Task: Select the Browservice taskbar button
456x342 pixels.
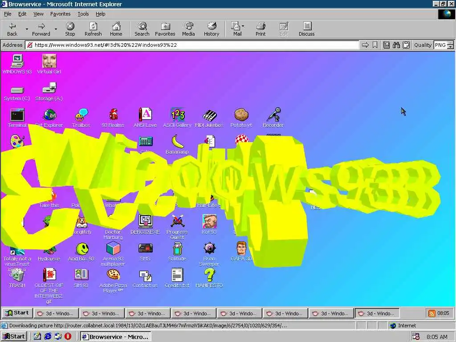Action: [x=116, y=337]
